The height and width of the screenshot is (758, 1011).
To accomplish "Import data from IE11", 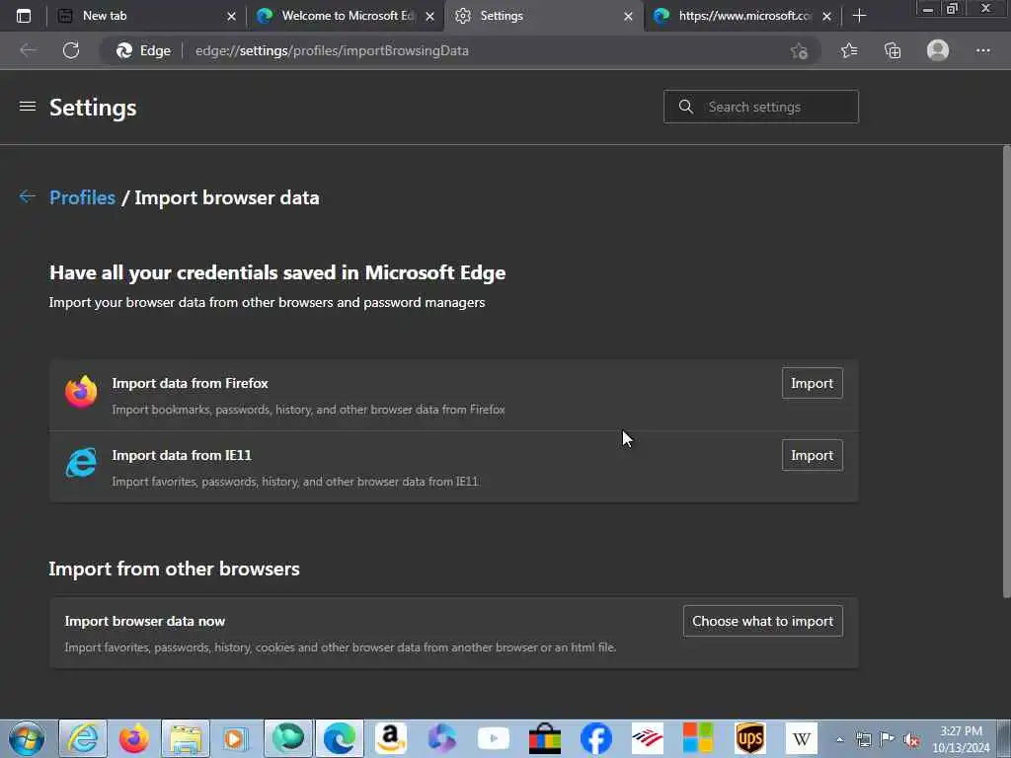I will (812, 455).
